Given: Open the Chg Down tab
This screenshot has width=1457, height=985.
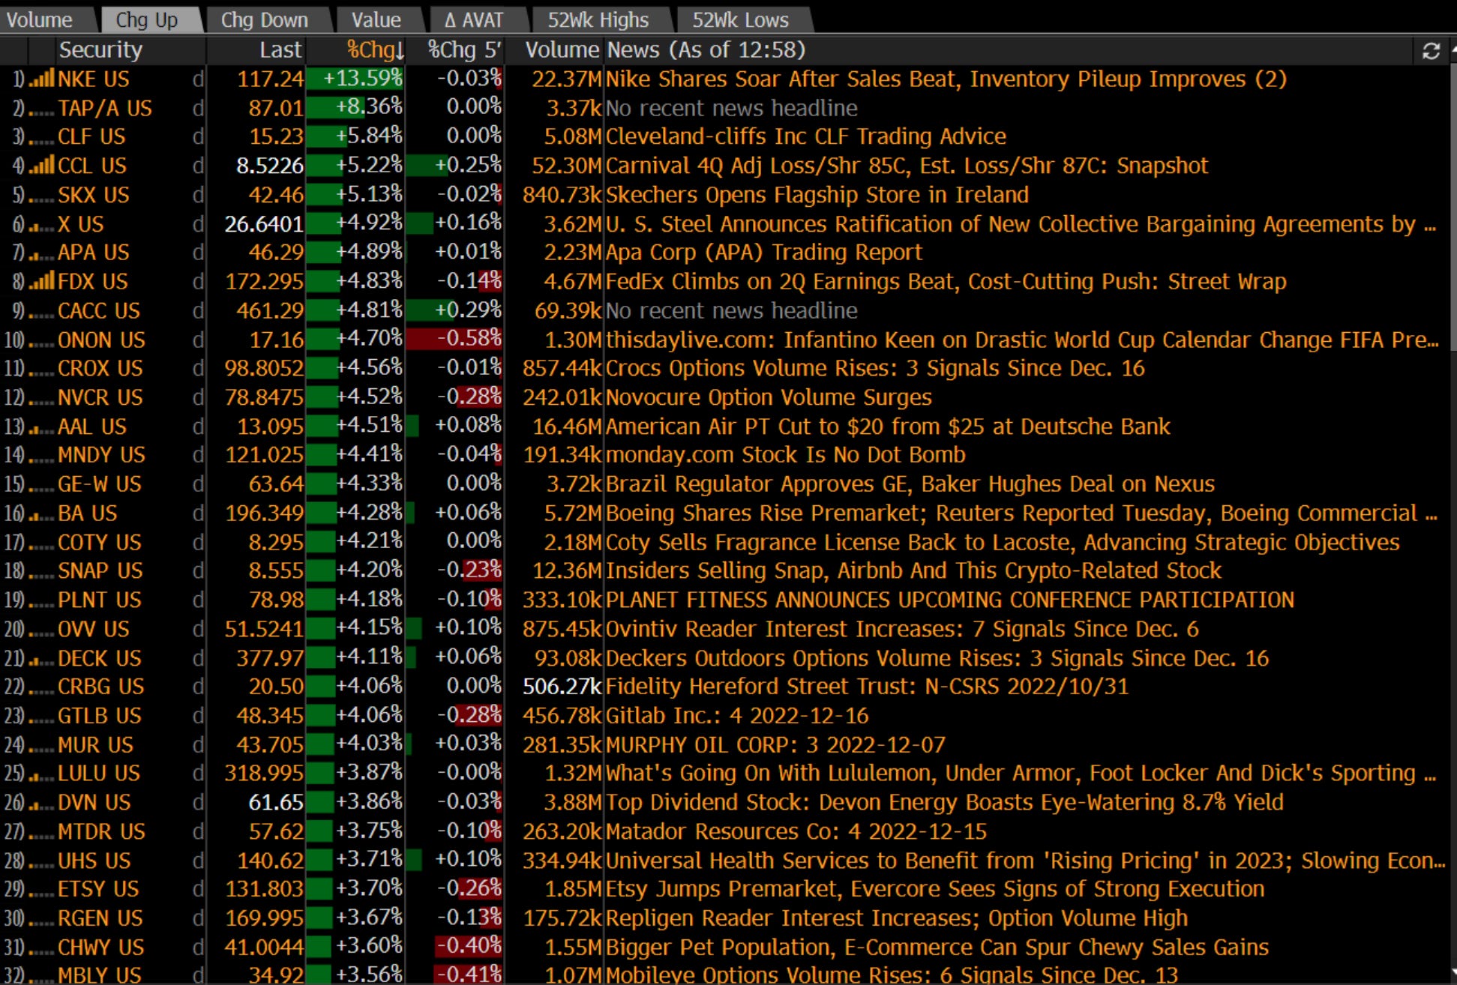Looking at the screenshot, I should click(264, 19).
